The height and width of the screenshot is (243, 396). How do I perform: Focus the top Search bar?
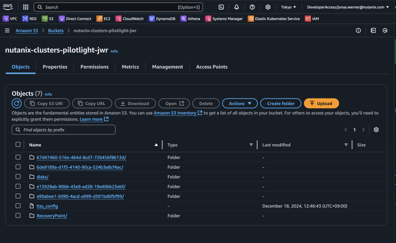click(x=118, y=7)
